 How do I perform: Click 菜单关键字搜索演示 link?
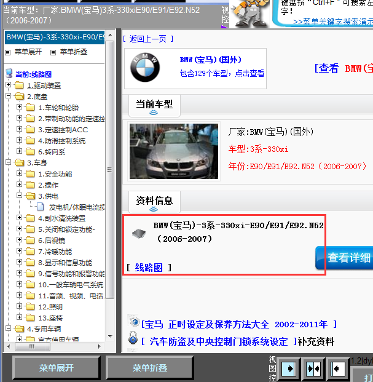coord(333,22)
